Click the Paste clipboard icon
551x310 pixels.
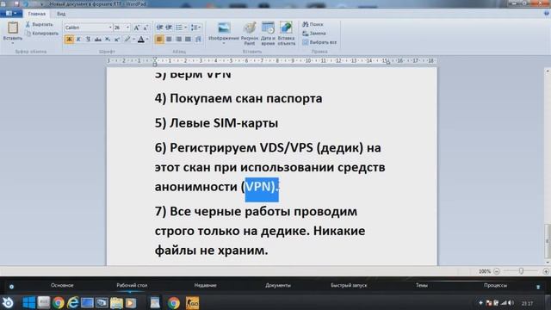pos(13,28)
